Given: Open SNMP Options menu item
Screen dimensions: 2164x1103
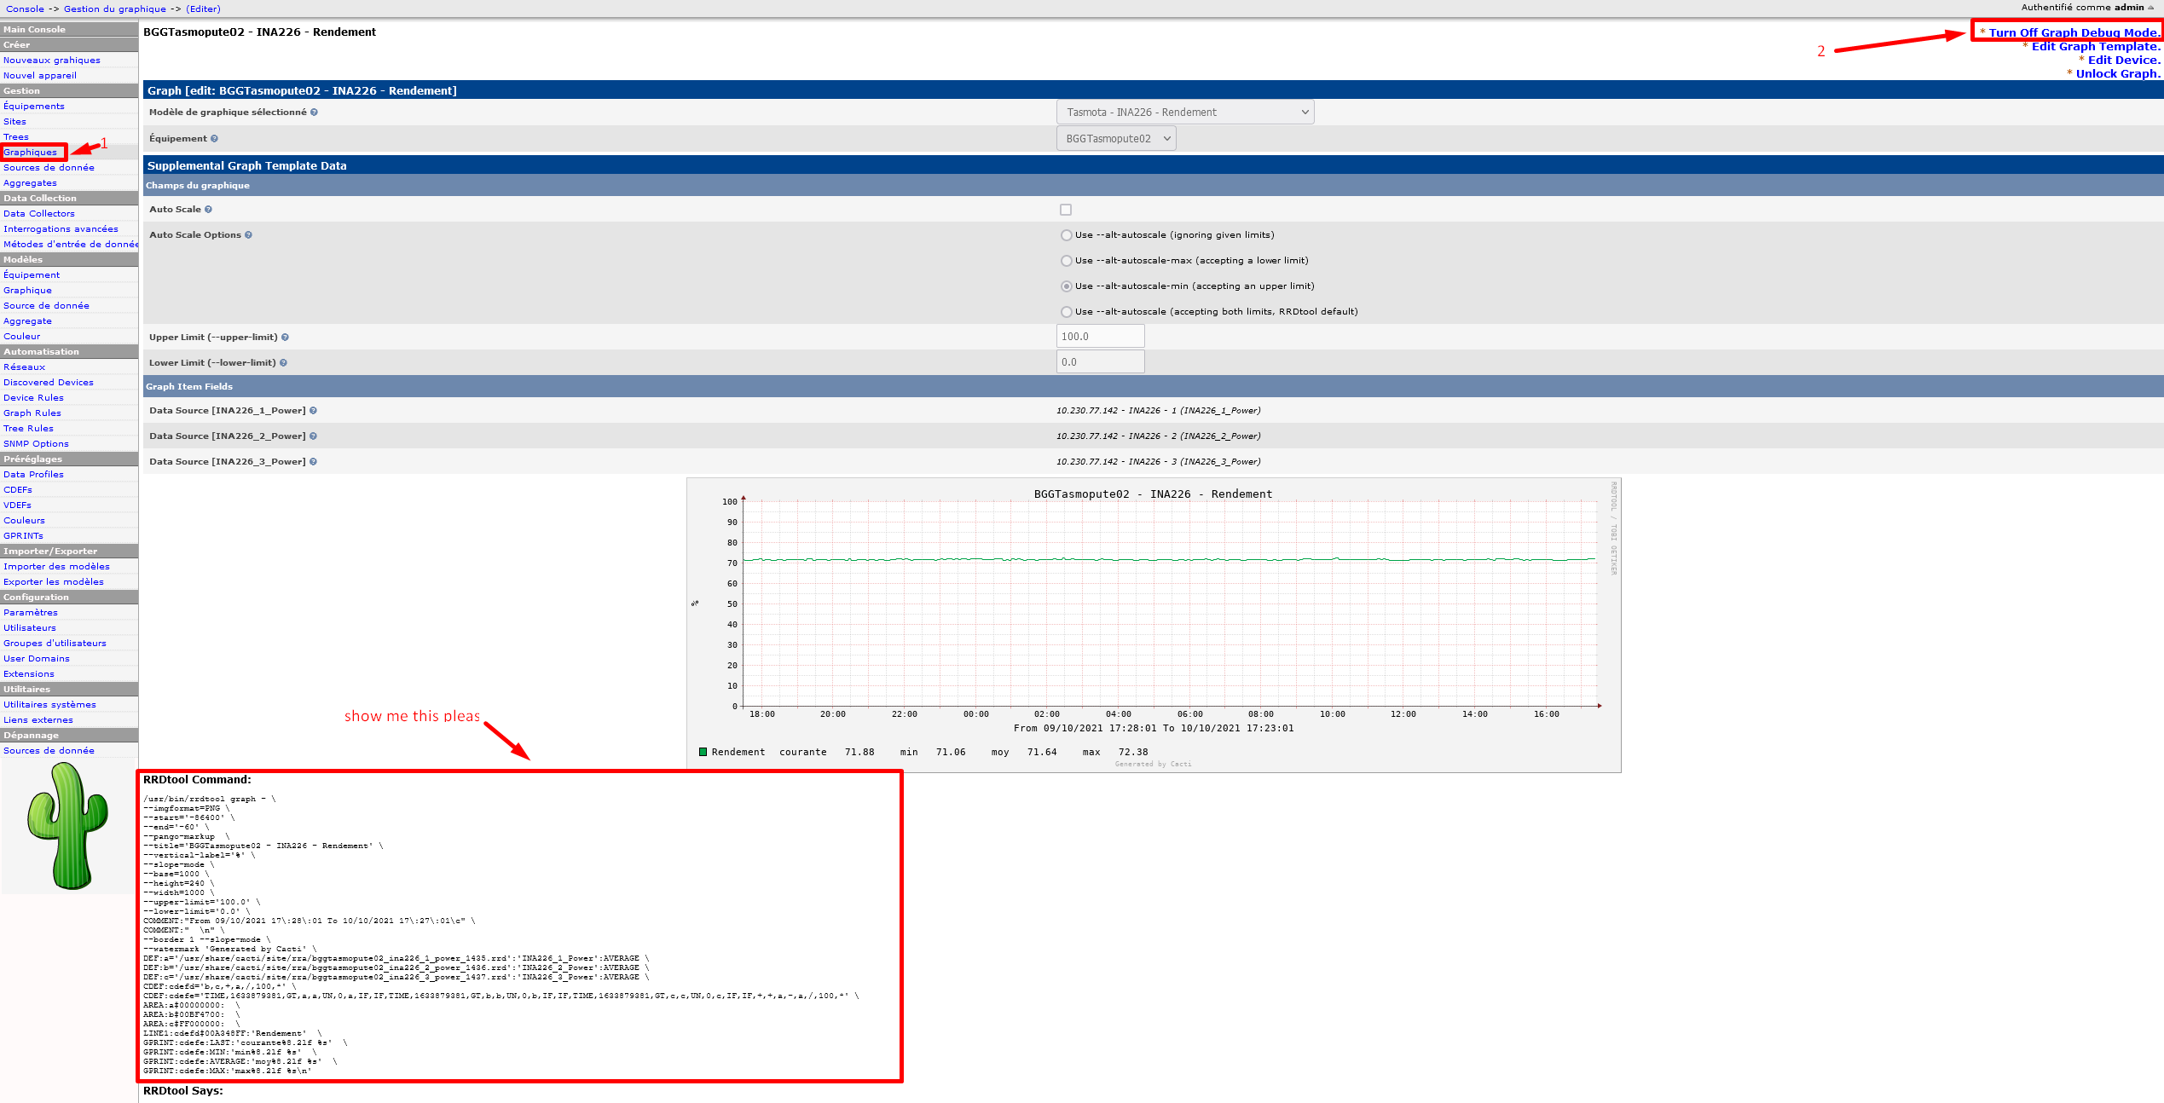Looking at the screenshot, I should coord(36,444).
